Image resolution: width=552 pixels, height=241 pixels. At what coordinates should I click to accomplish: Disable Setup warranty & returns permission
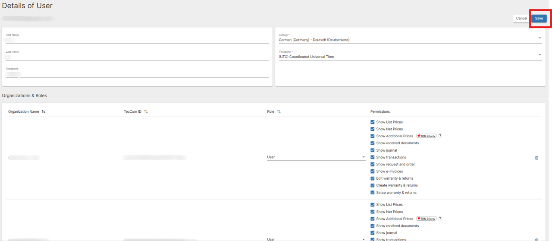tap(373, 193)
